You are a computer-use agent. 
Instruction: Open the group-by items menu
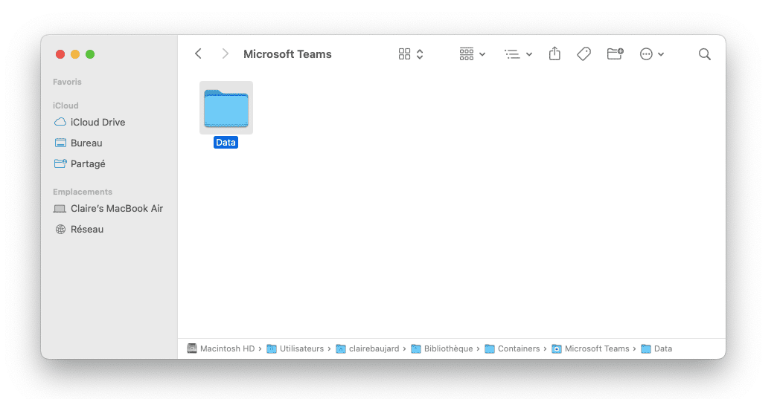472,54
